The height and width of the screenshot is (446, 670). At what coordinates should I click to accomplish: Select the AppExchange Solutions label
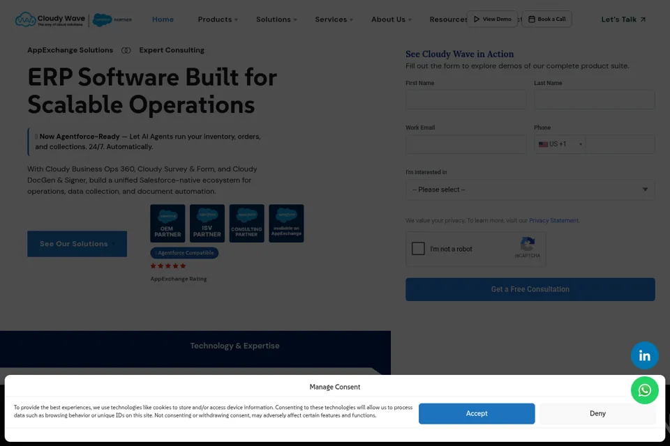coord(70,50)
